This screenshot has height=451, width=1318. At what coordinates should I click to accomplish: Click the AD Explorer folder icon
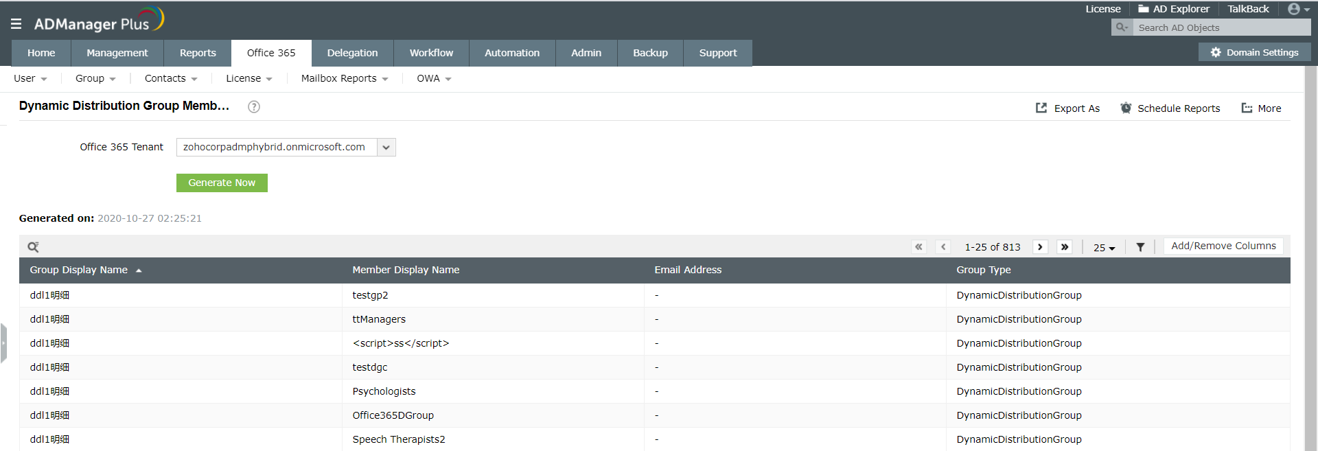[x=1143, y=9]
